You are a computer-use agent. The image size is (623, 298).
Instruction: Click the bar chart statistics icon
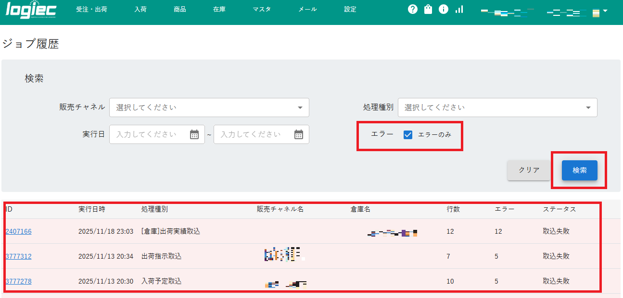click(458, 9)
